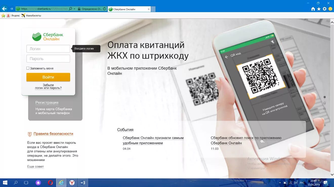Image resolution: width=334 pixels, height=187 pixels.
Task: Close the Сбербанк Онлайн tab
Action: pyautogui.click(x=149, y=9)
